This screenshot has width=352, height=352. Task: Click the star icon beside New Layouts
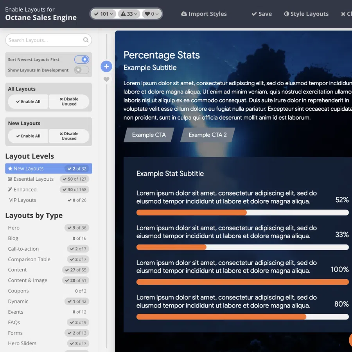pos(10,168)
